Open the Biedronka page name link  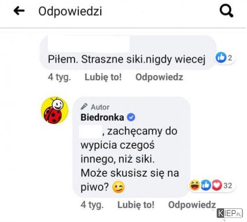point(102,117)
